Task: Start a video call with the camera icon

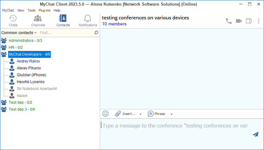Action: [239, 21]
